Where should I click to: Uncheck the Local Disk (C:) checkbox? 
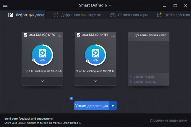point(25,35)
